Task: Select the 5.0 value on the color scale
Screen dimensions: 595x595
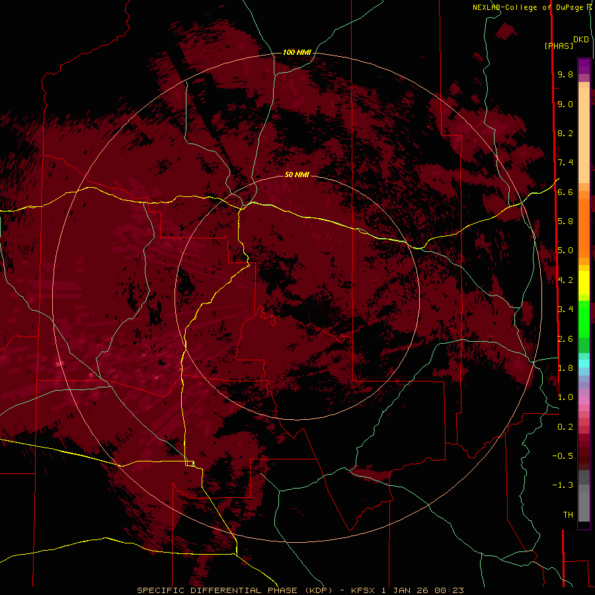Action: coord(565,251)
